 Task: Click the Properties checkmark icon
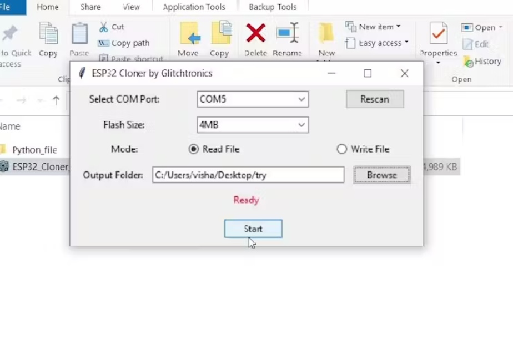point(439,33)
